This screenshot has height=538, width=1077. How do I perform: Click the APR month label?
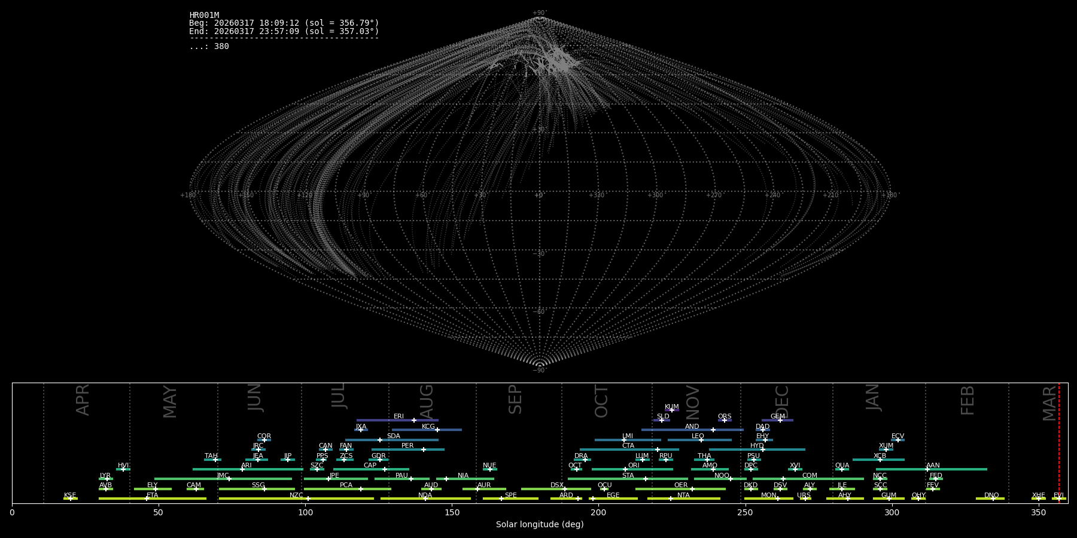pos(83,399)
